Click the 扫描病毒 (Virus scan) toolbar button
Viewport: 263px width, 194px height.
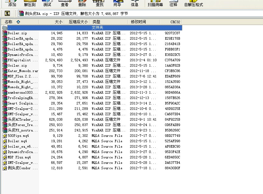pos(155,4)
